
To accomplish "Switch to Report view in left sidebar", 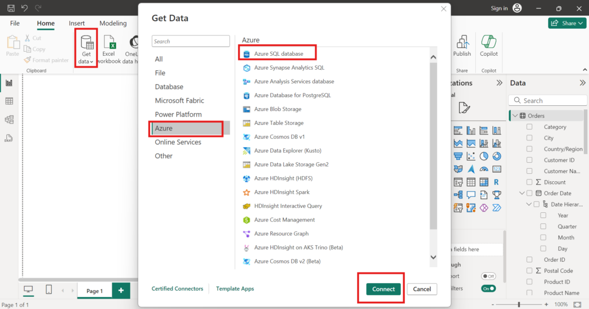I will click(9, 83).
